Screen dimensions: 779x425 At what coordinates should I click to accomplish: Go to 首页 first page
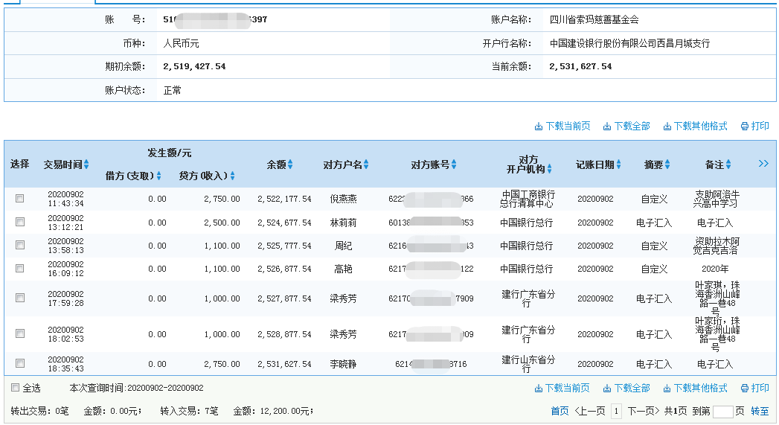[x=560, y=411]
